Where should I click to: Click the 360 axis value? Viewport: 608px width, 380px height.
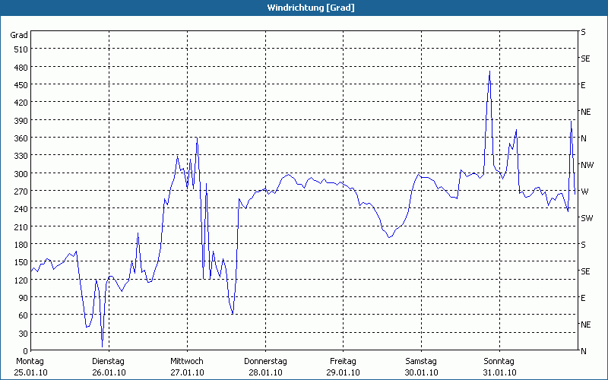21,138
